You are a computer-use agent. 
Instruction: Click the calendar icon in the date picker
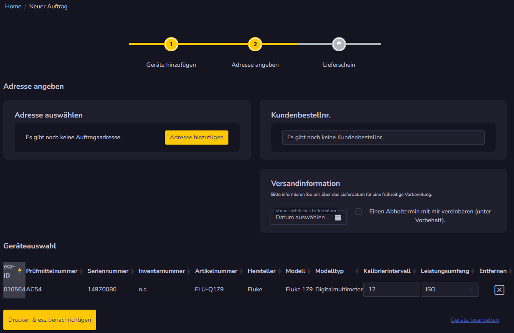338,218
